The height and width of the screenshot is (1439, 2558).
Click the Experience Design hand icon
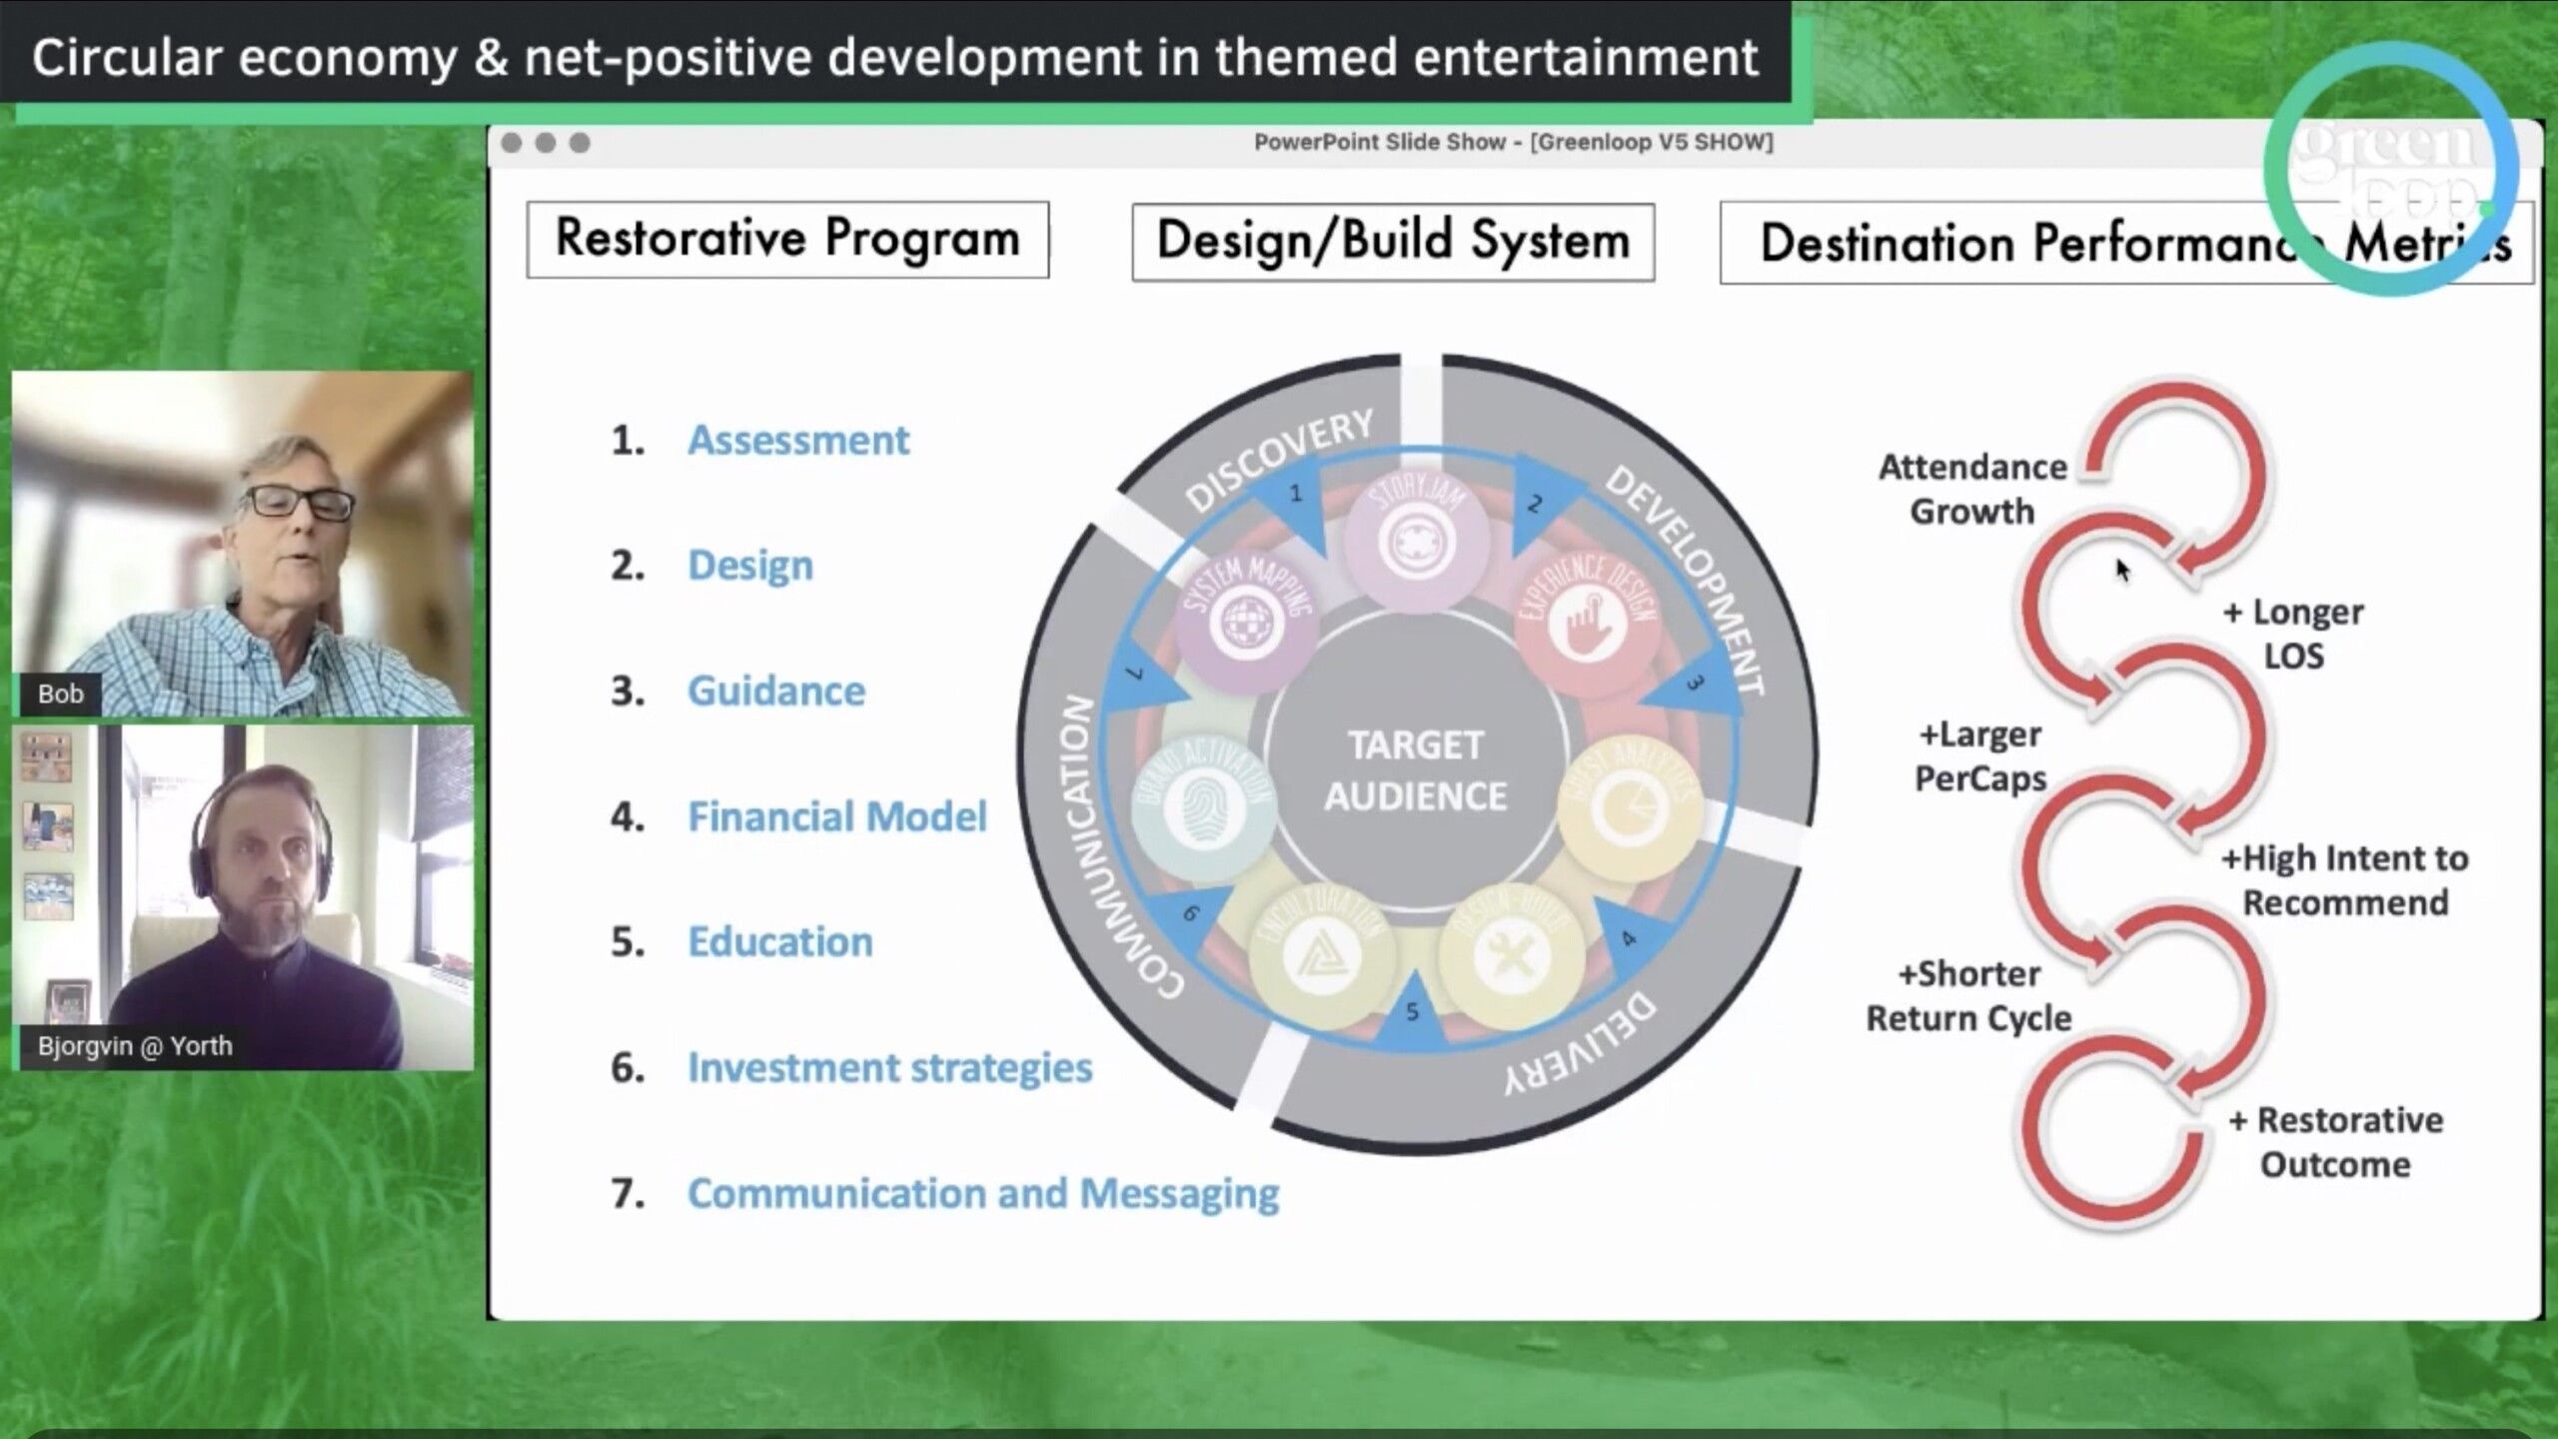(1589, 622)
